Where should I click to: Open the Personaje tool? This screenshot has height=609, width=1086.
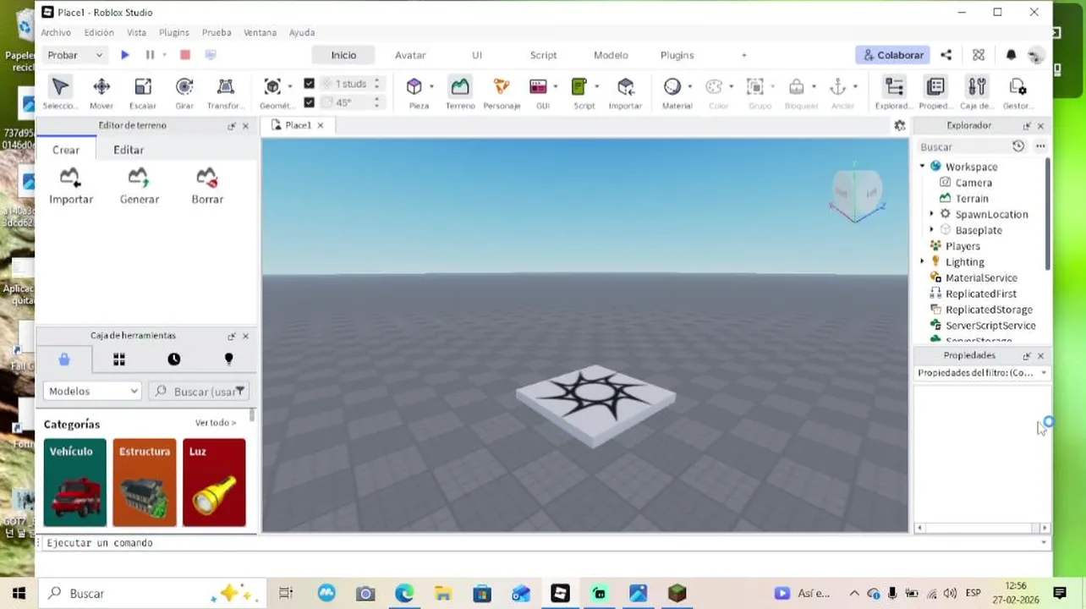[x=502, y=92]
